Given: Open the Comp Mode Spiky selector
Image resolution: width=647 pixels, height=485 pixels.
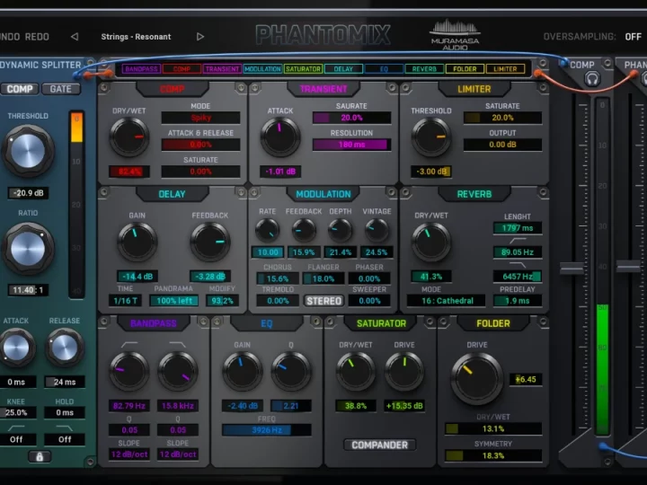Looking at the screenshot, I should pos(200,118).
